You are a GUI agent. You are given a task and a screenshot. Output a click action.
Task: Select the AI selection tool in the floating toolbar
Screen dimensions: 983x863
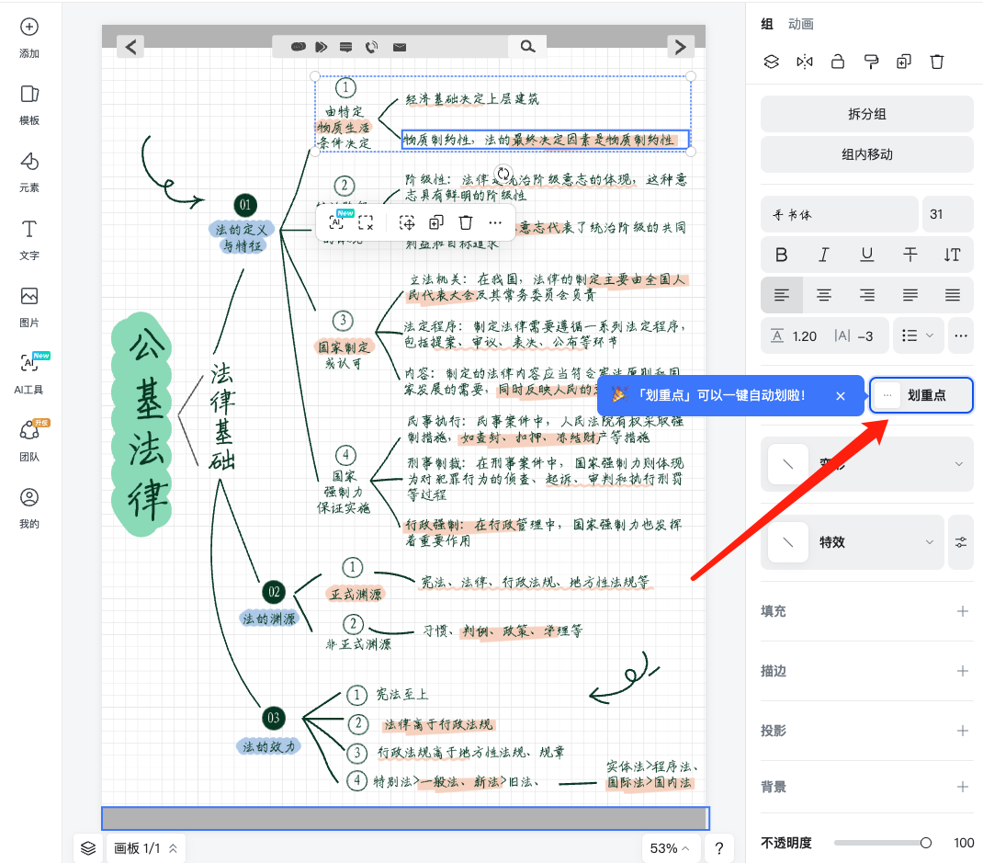pyautogui.click(x=335, y=221)
